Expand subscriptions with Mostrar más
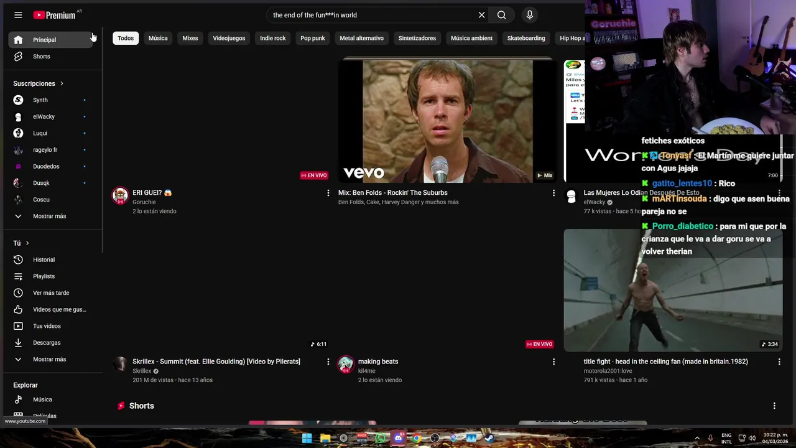Screen dimensions: 796x448 [51, 216]
